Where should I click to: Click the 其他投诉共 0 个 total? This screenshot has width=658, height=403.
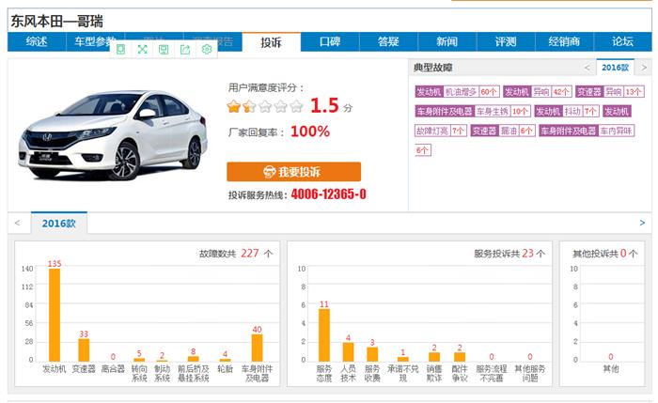[x=605, y=254]
